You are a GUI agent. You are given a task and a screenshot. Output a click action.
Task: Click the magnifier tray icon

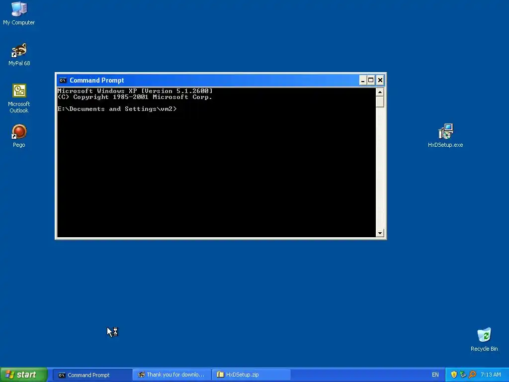pos(472,375)
